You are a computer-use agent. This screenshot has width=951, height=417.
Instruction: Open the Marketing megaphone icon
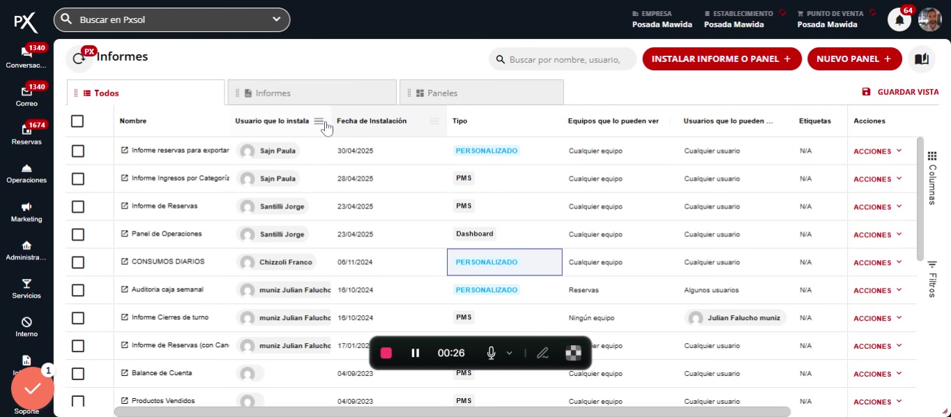coord(26,208)
